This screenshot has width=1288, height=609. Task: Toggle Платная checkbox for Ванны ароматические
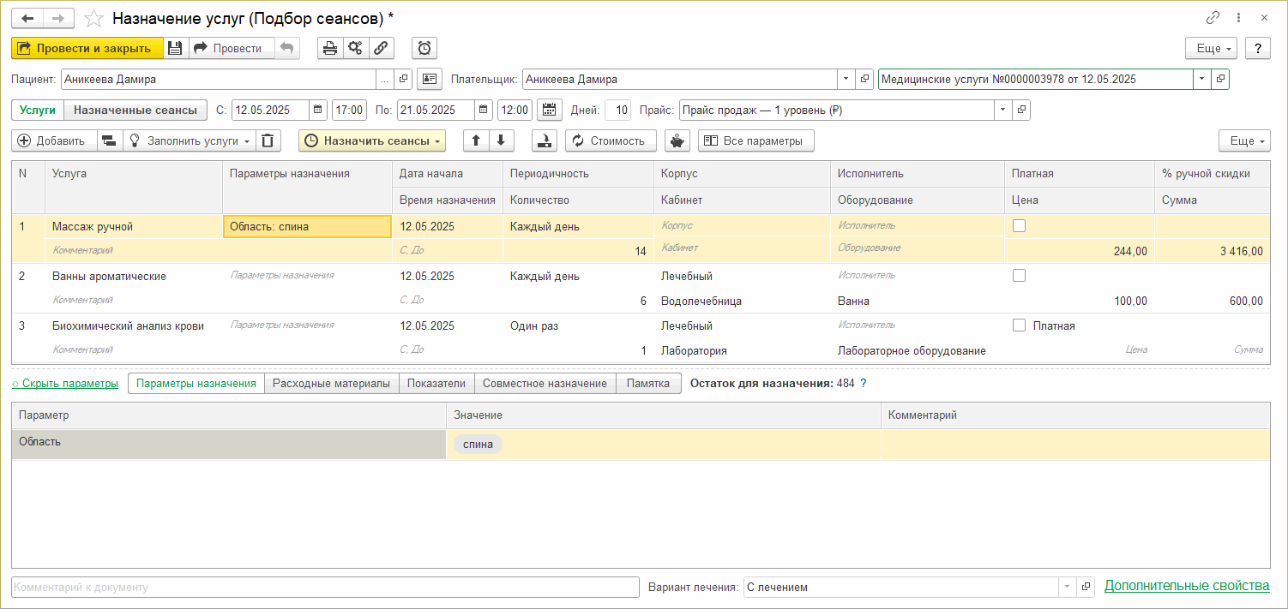tap(1019, 276)
